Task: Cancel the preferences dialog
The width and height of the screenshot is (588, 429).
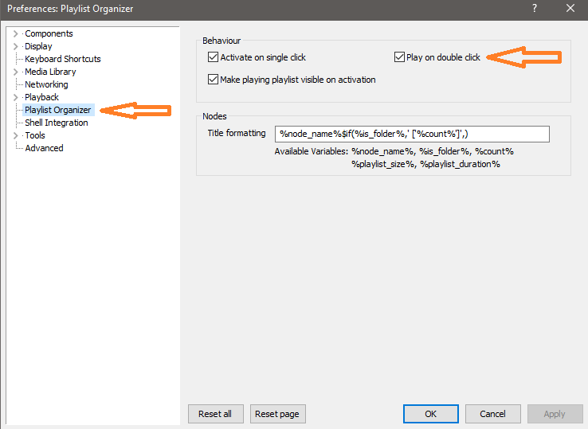Action: tap(492, 414)
